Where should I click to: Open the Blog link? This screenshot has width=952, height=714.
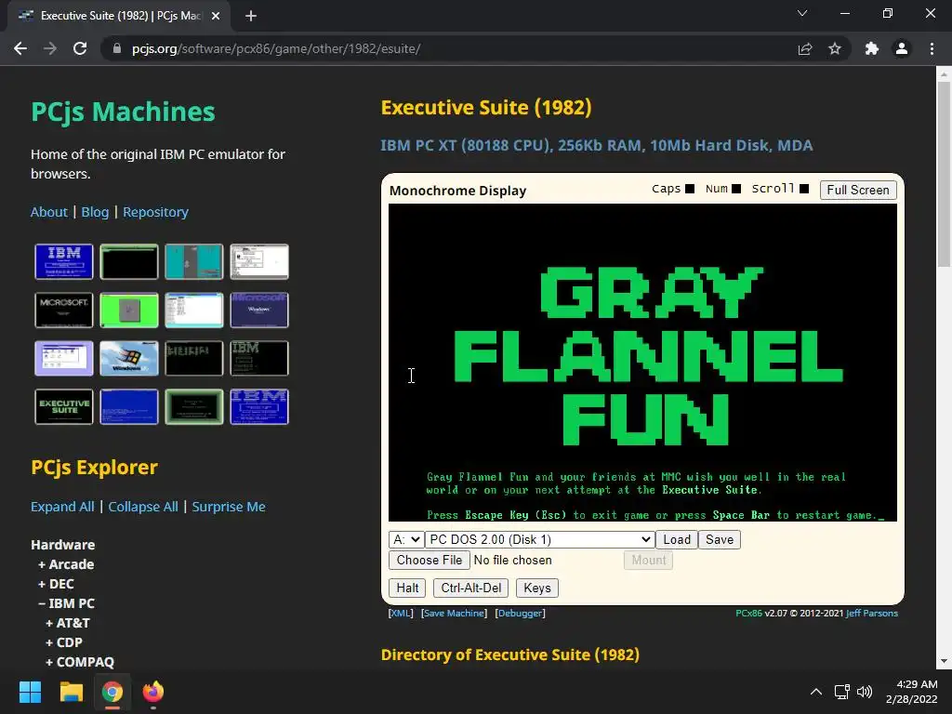[95, 212]
